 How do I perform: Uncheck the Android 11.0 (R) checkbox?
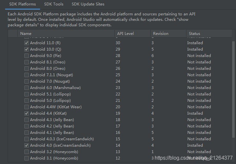pos(27,43)
